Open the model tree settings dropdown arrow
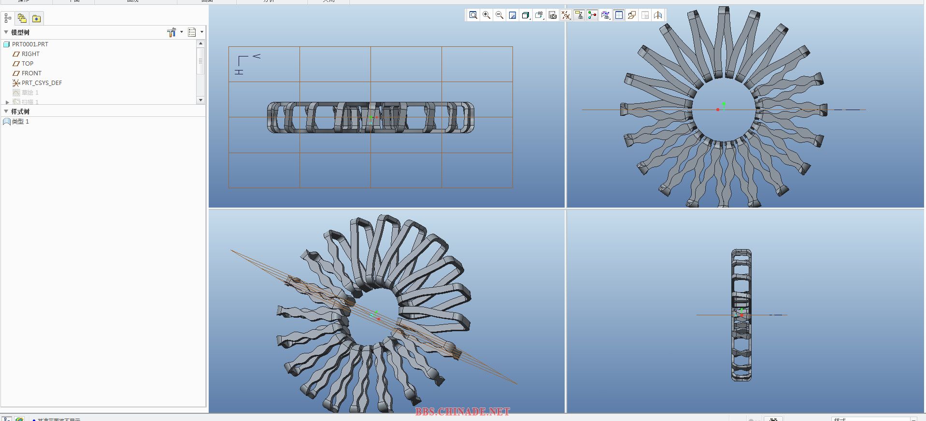 point(182,32)
